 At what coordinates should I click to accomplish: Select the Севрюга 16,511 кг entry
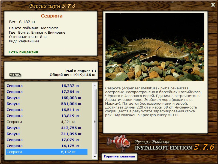point(47,110)
